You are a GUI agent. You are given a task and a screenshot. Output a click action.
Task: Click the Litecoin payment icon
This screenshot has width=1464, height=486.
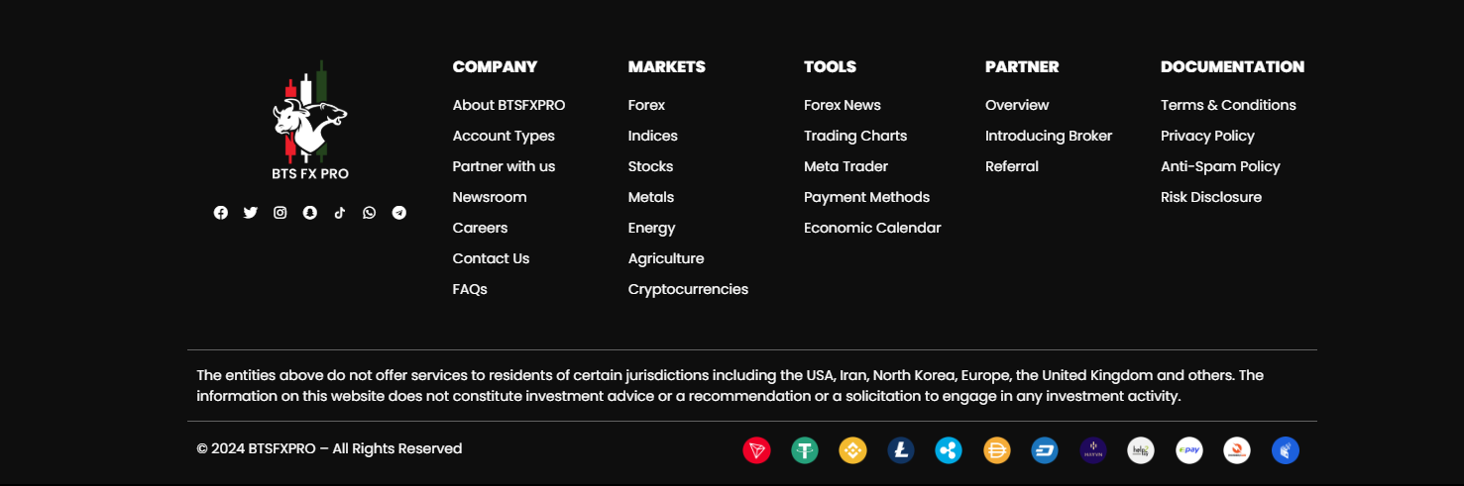[901, 450]
